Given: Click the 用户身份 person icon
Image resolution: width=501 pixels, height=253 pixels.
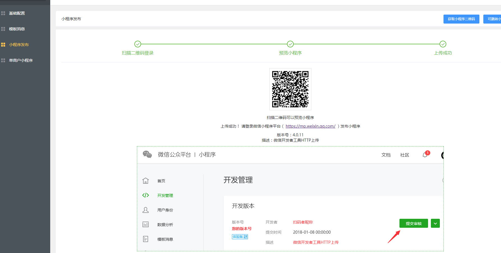Looking at the screenshot, I should 146,210.
